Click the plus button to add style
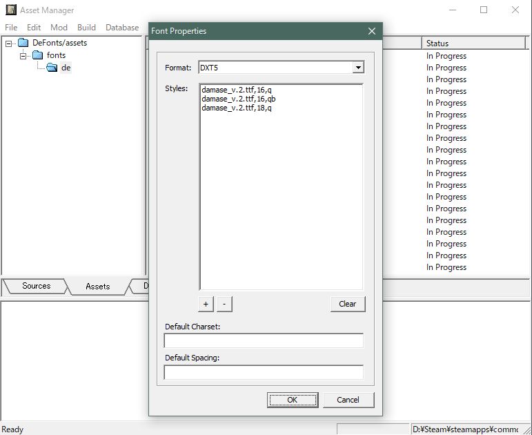This screenshot has width=532, height=435. [206, 304]
